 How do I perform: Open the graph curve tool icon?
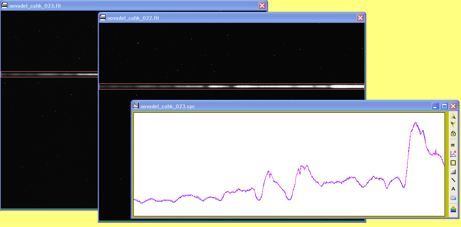click(453, 154)
